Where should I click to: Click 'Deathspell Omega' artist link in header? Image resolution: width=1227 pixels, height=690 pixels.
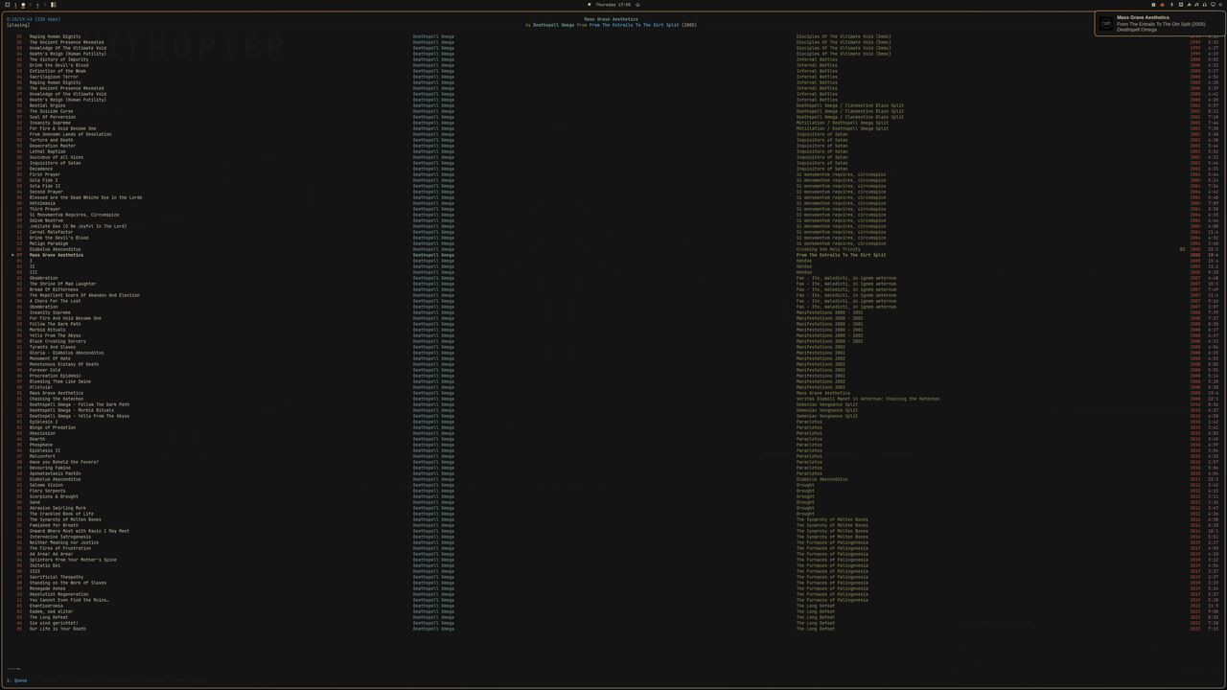pos(553,25)
